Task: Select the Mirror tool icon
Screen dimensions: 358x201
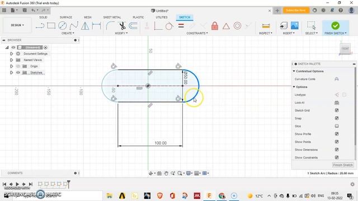Action: pos(85,26)
